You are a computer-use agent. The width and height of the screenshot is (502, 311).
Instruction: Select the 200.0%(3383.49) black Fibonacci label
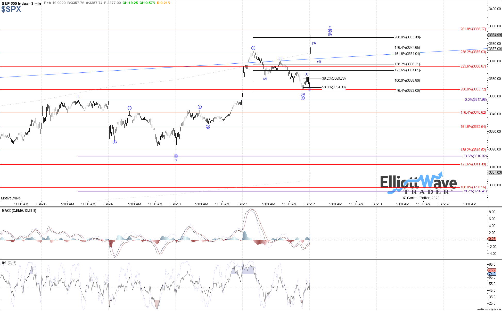(407, 37)
